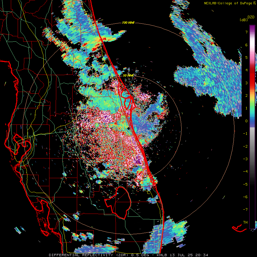Click the 2 value on the color scale
The width and height of the screenshot is (257, 257).
(246, 96)
